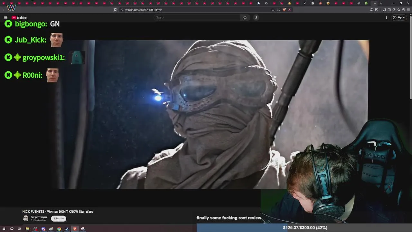Open the Script Trooper channel name link

coord(39,217)
